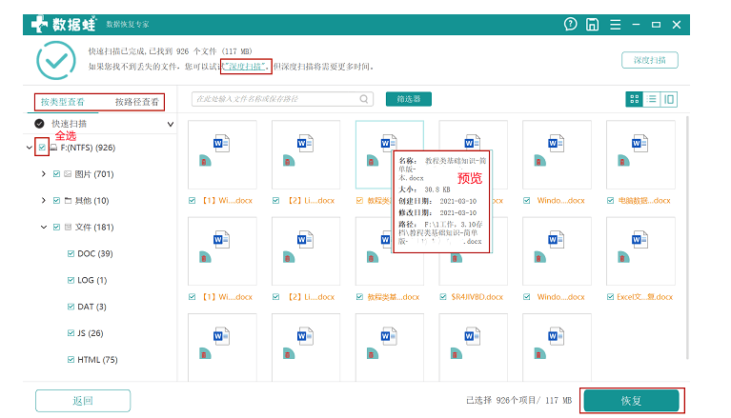Click the 恢复 recover button
The width and height of the screenshot is (731, 418).
pyautogui.click(x=632, y=400)
